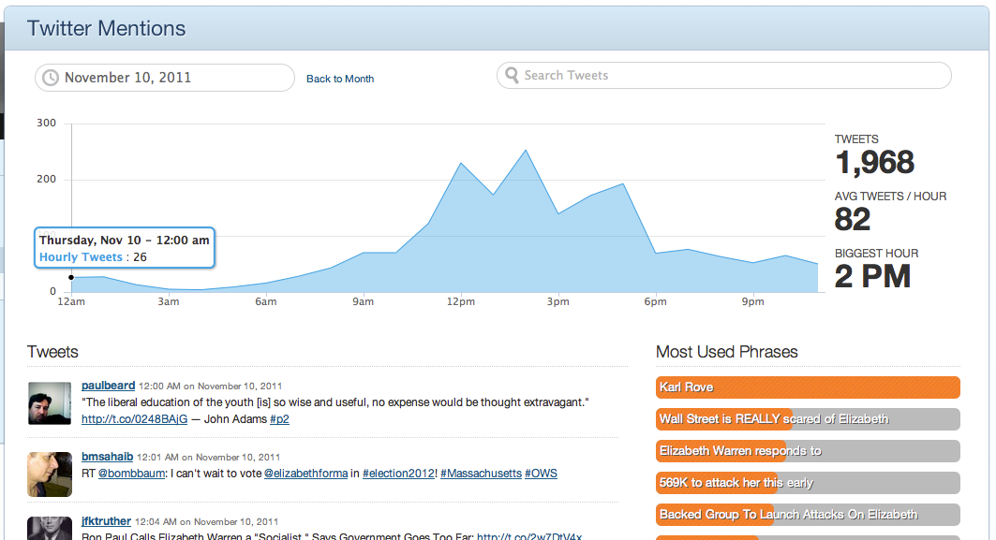Click the 3am label on chart axis
Viewport: 996px width, 540px height.
point(169,301)
